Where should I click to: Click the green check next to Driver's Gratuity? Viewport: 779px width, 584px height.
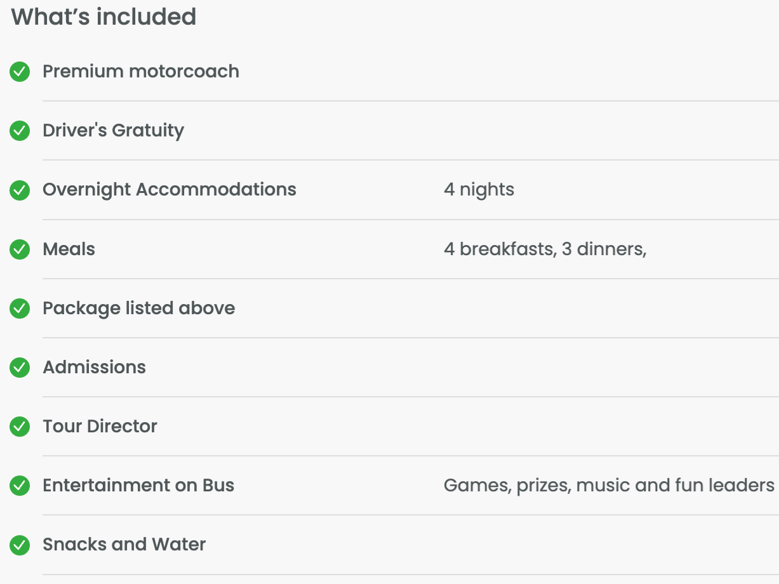pyautogui.click(x=20, y=131)
